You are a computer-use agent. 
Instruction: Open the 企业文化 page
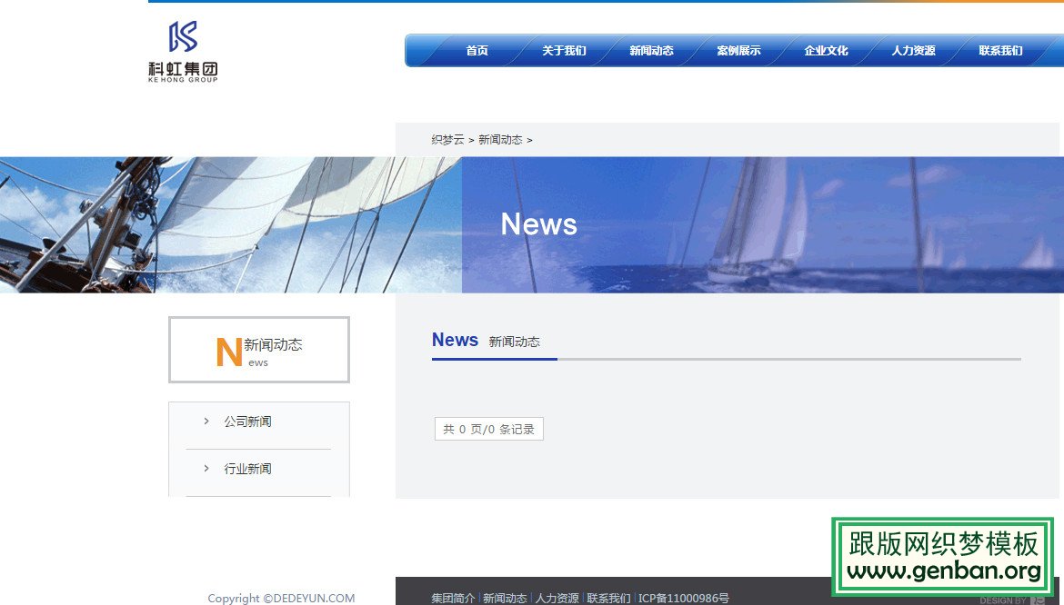pos(826,51)
